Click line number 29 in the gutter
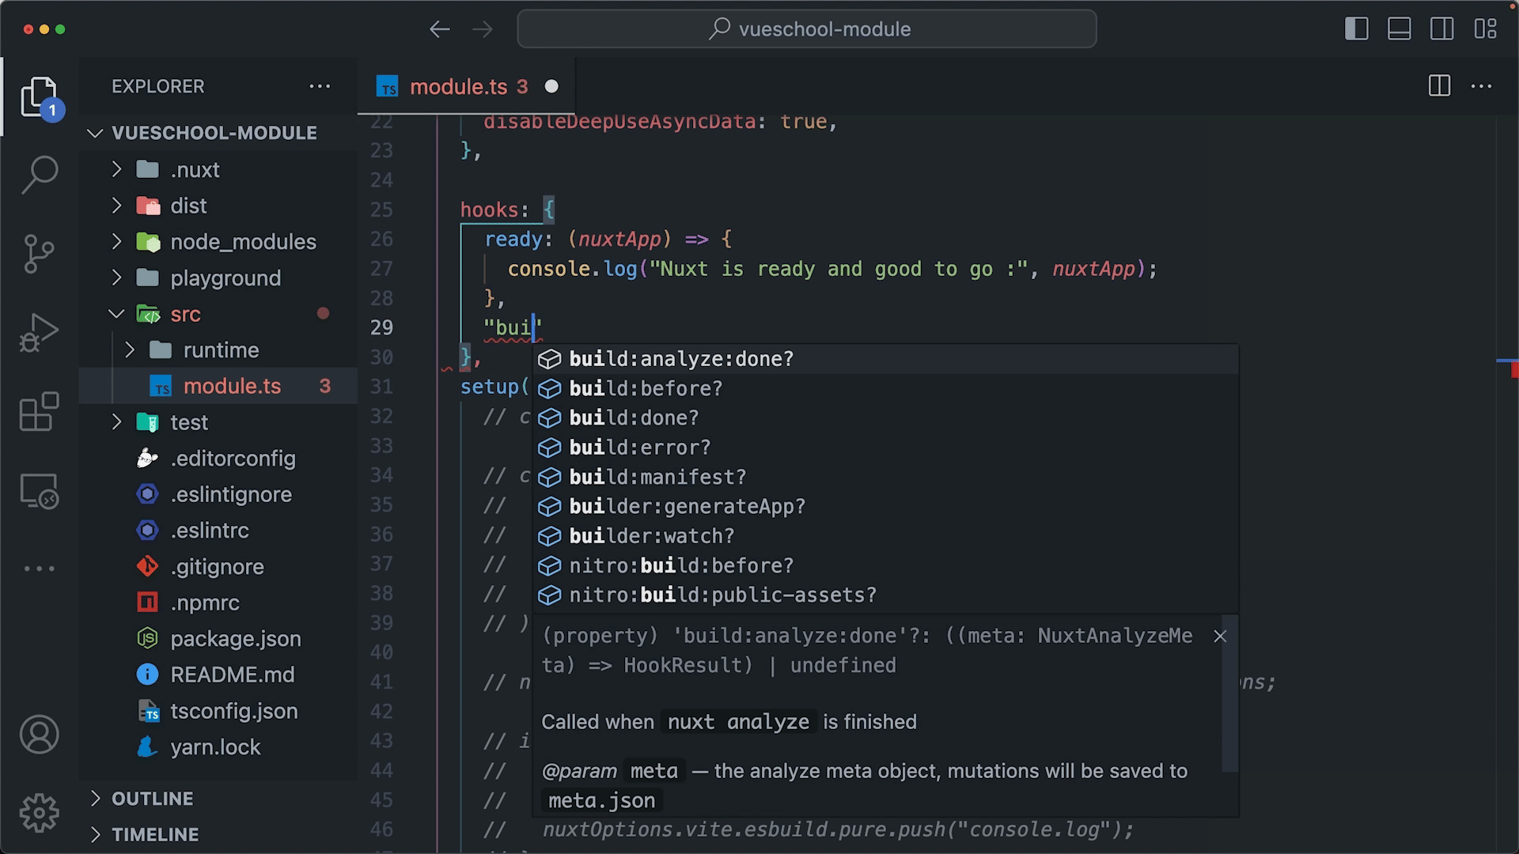Image resolution: width=1519 pixels, height=854 pixels. click(381, 327)
